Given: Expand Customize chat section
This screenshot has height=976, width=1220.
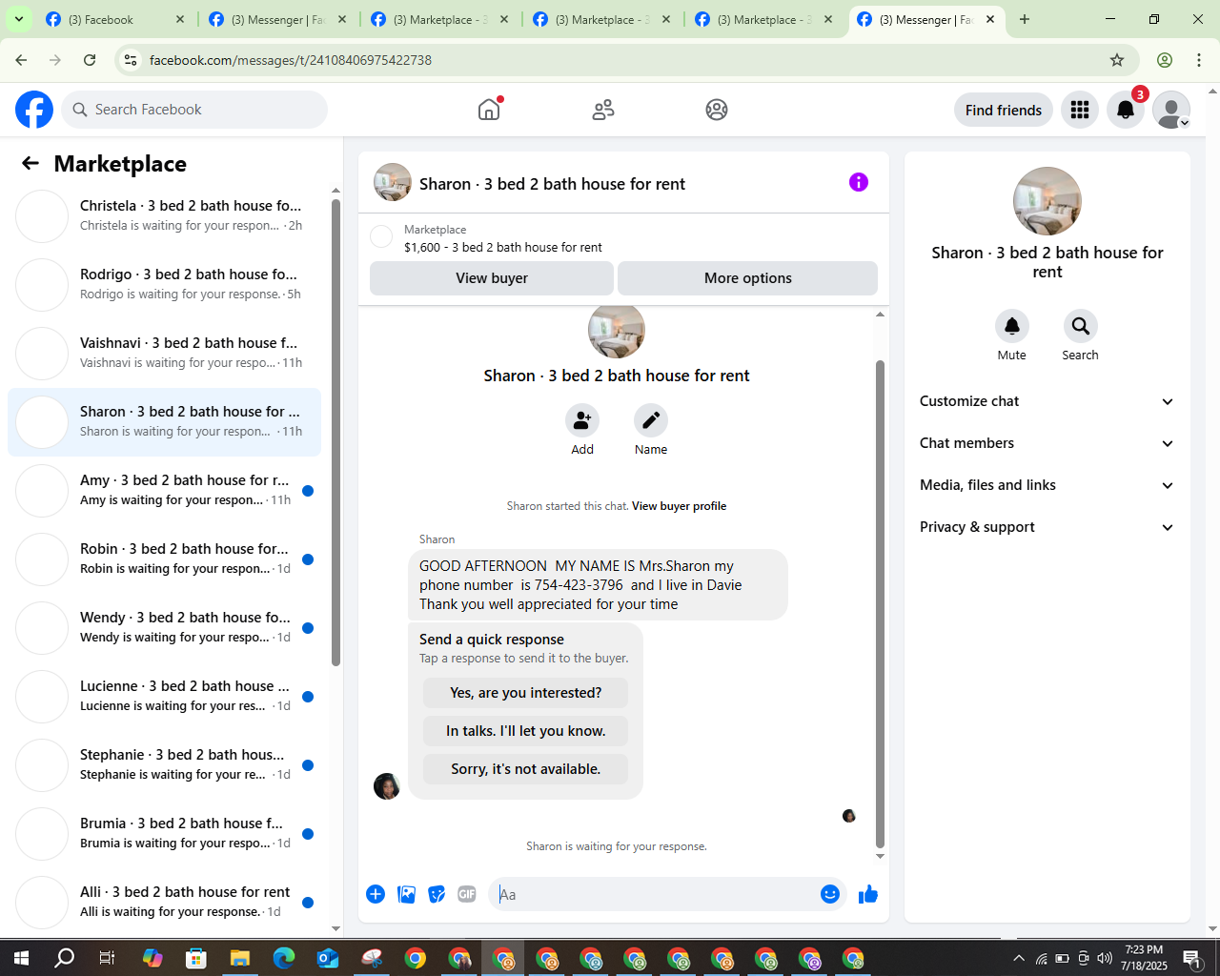Looking at the screenshot, I should click(x=1047, y=401).
